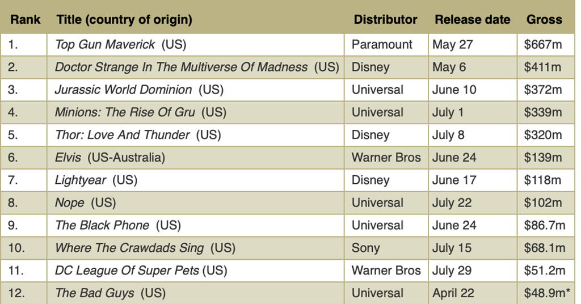Select the Gross column header
Viewport: 581px width, 304px height.
[544, 19]
